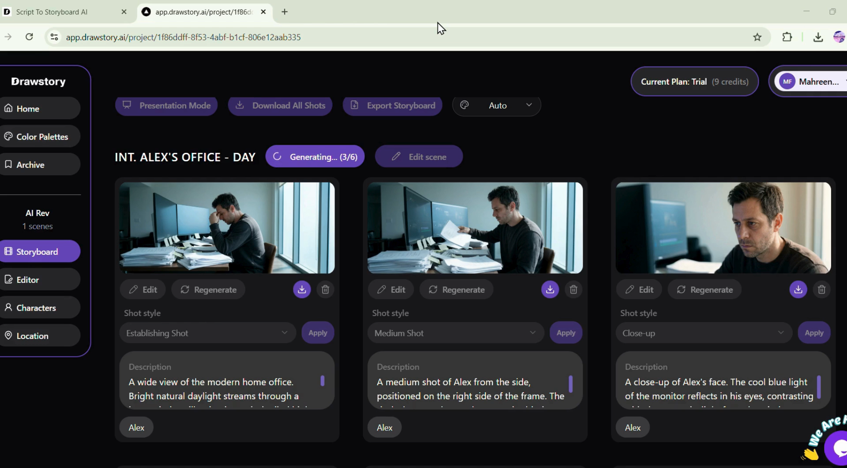Open a new browser tab
The image size is (847, 468).
(285, 12)
